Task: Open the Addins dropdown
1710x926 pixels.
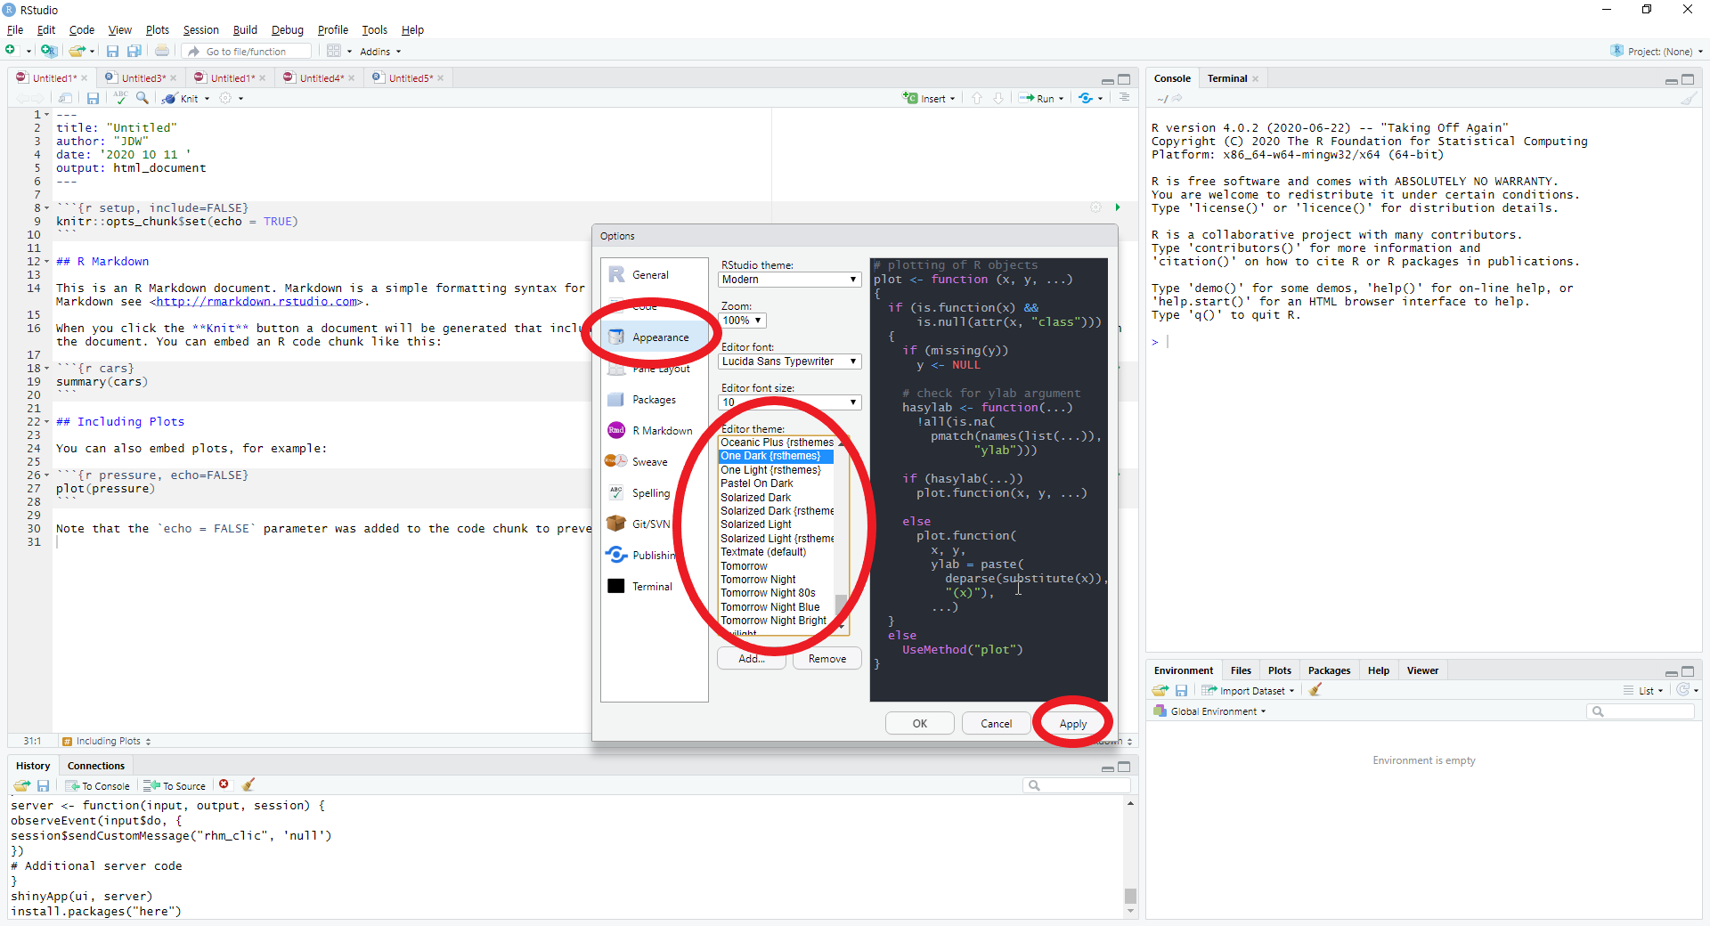Action: pos(380,52)
